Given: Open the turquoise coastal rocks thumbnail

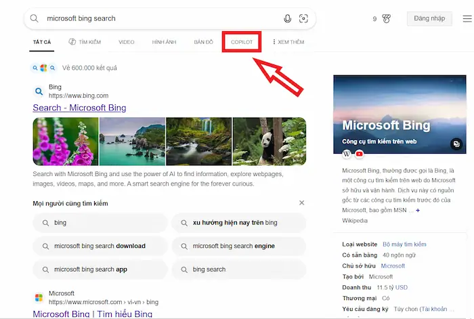Looking at the screenshot, I should (133, 142).
